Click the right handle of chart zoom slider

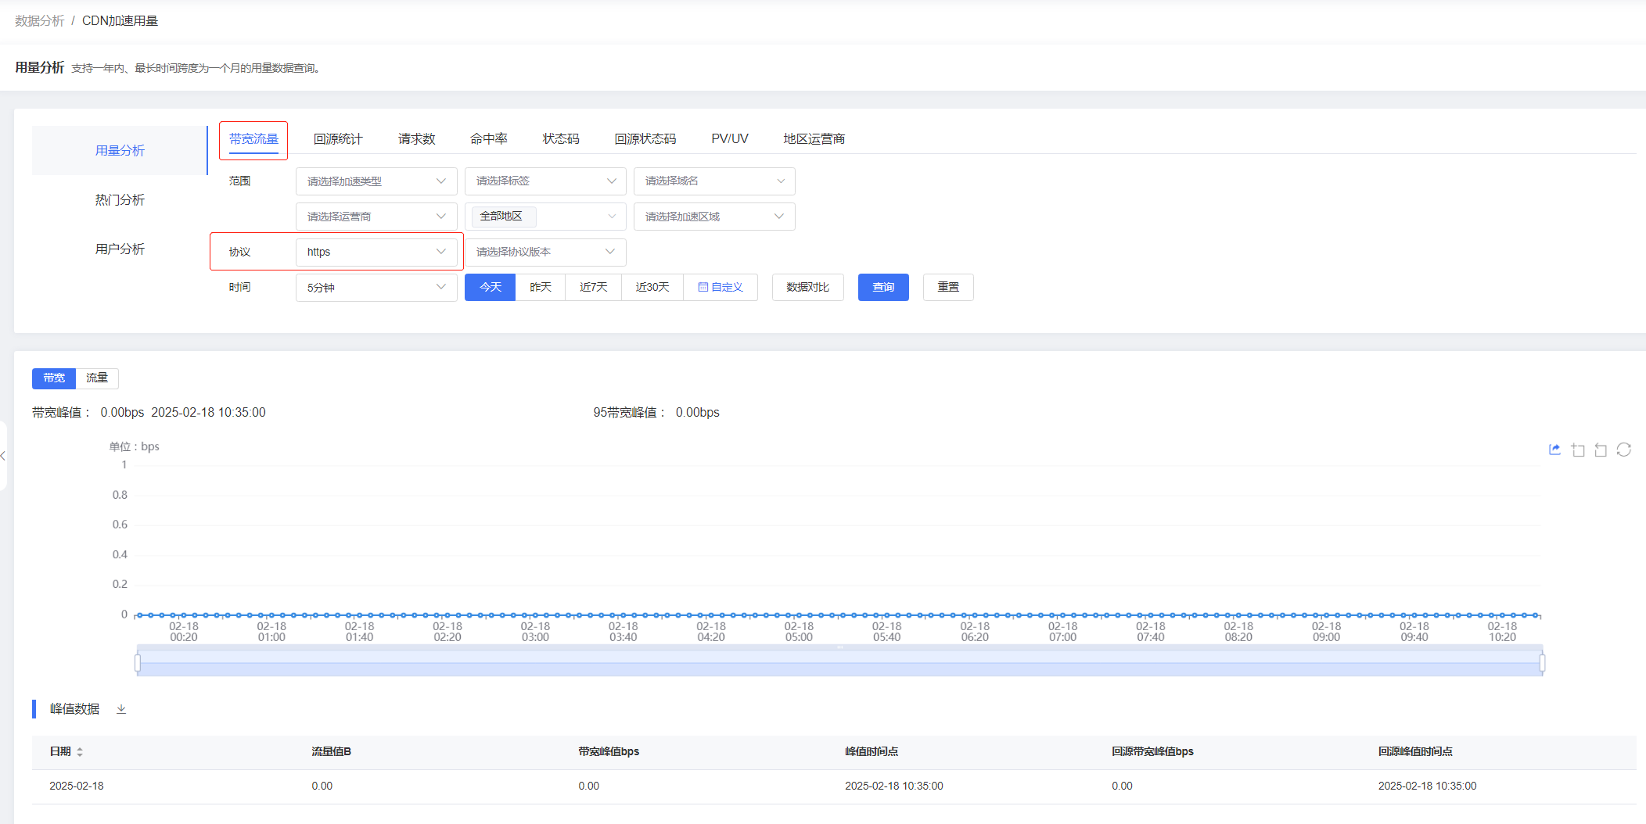coord(1542,663)
